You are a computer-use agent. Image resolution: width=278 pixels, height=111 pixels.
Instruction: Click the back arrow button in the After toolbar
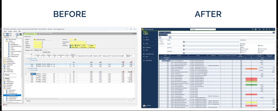[160, 37]
